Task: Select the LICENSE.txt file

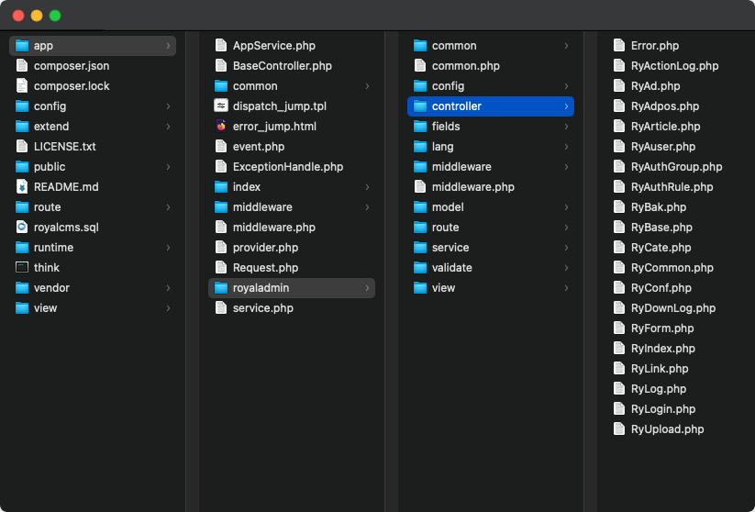Action: tap(64, 146)
